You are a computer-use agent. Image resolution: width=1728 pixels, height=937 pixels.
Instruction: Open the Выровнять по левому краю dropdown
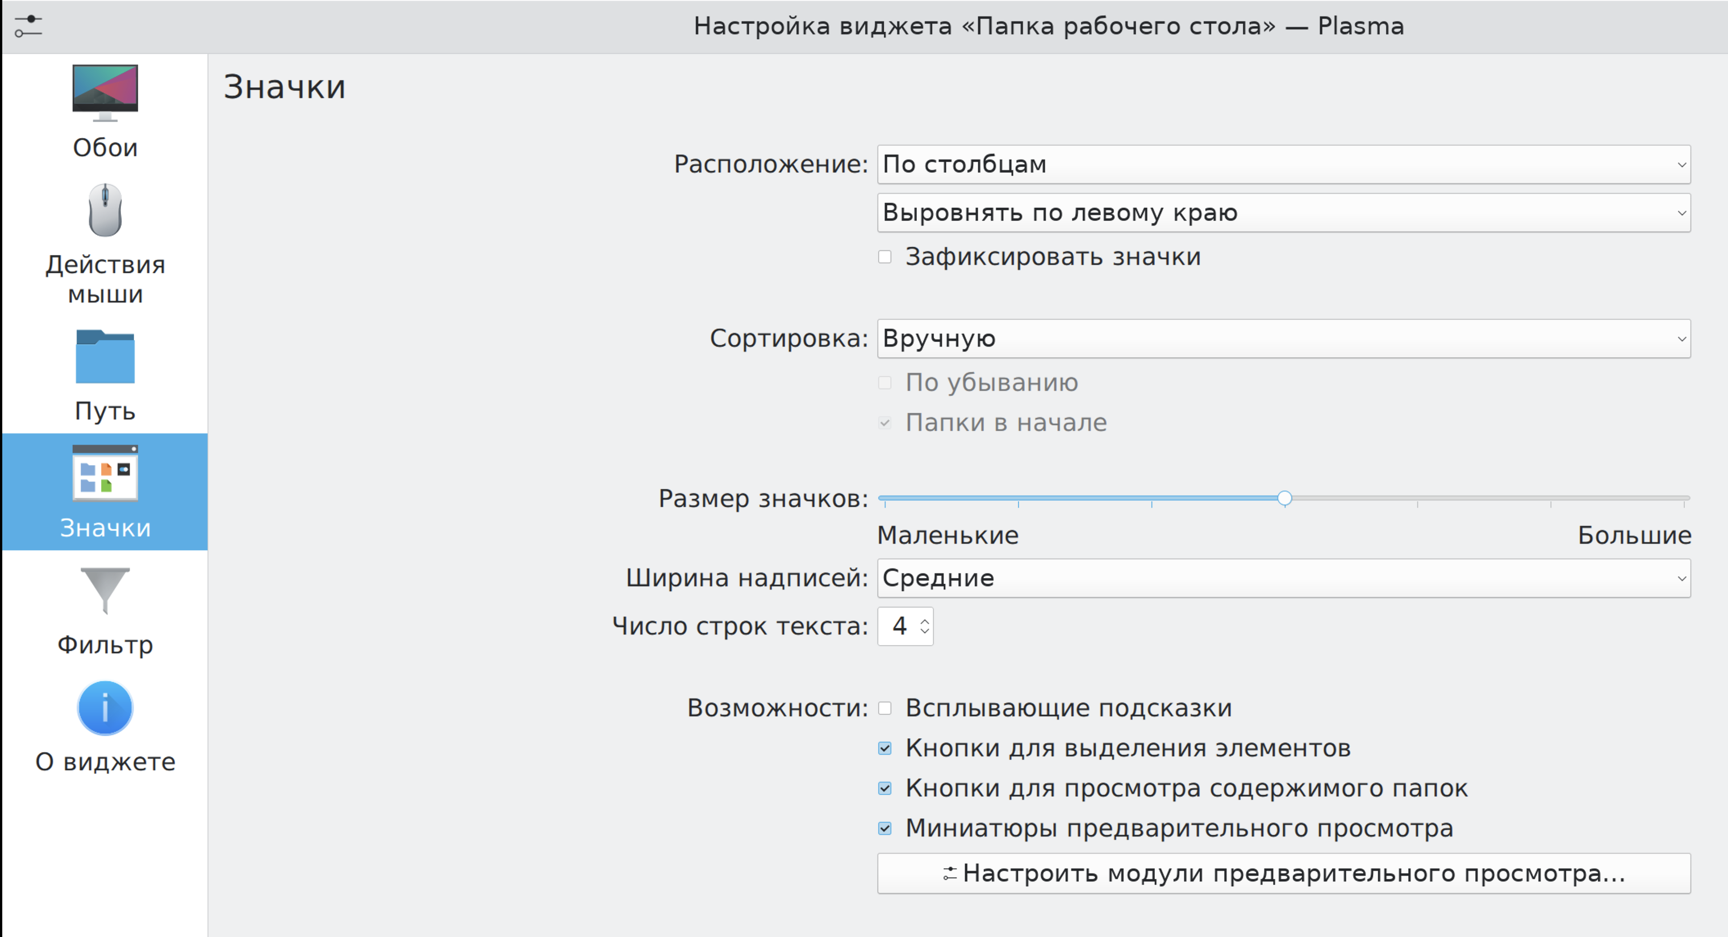tap(1283, 212)
